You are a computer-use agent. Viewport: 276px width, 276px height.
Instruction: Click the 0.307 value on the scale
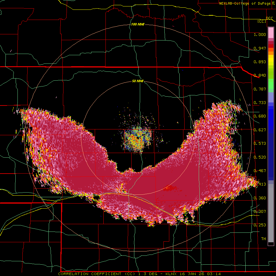260,211
